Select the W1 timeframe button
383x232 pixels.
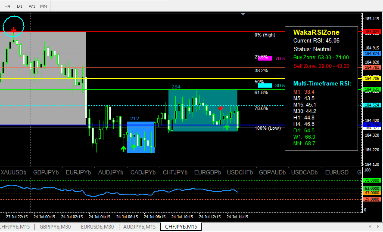pos(32,6)
